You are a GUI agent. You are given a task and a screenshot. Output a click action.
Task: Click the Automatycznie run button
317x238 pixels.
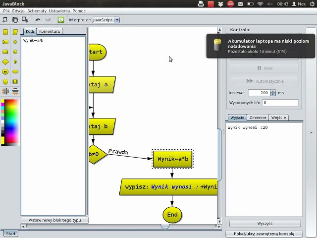[x=264, y=81]
